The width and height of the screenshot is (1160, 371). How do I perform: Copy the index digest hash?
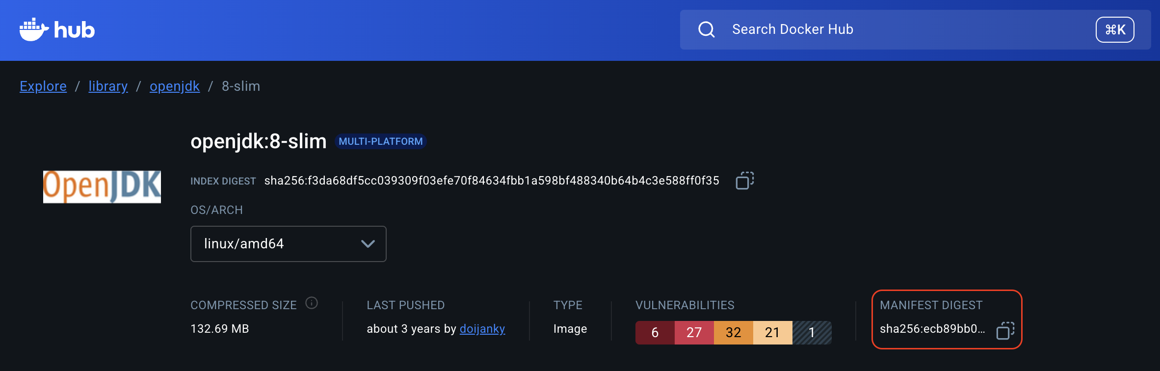744,181
